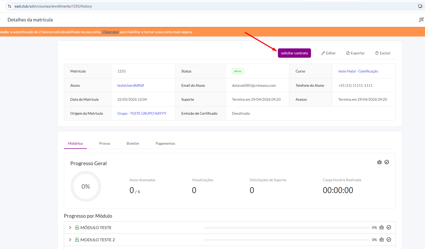Click the Origem da Matrícula label
Image resolution: width=425 pixels, height=249 pixels.
pos(87,113)
